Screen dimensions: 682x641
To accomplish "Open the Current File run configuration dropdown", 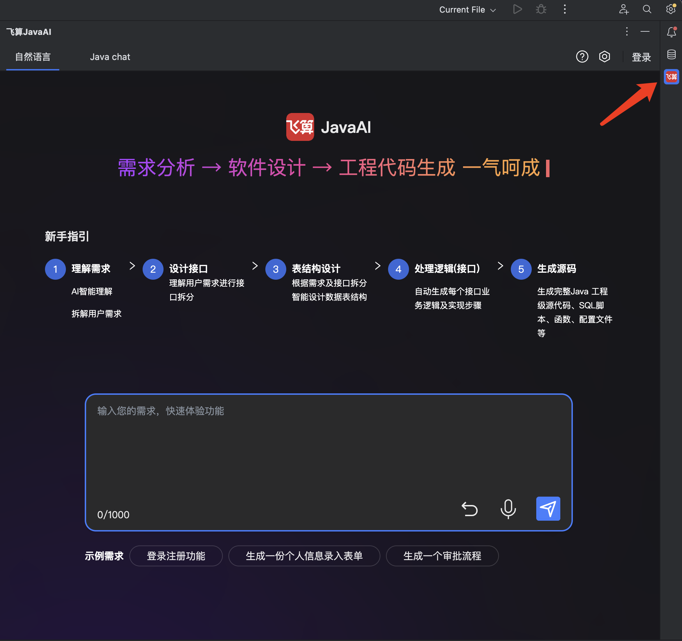I will (467, 9).
